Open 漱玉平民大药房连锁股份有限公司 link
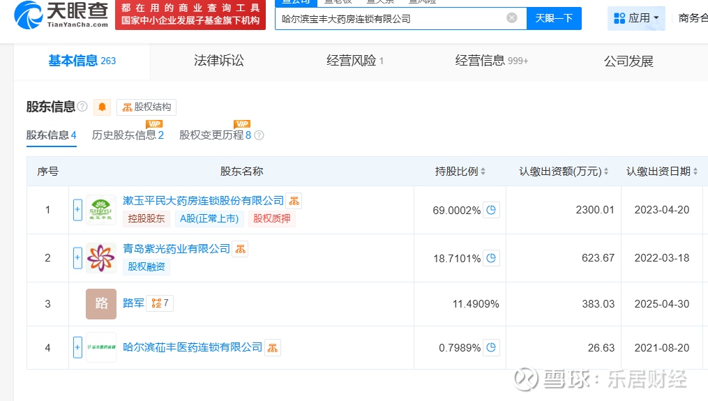708x401 pixels. [203, 201]
